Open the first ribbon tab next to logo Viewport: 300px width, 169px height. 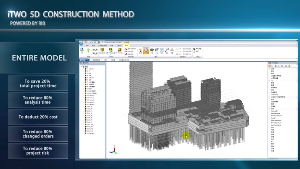87,46
